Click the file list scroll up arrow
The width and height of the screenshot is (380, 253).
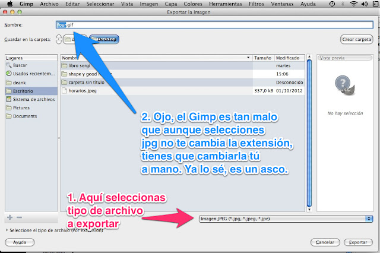pyautogui.click(x=309, y=56)
